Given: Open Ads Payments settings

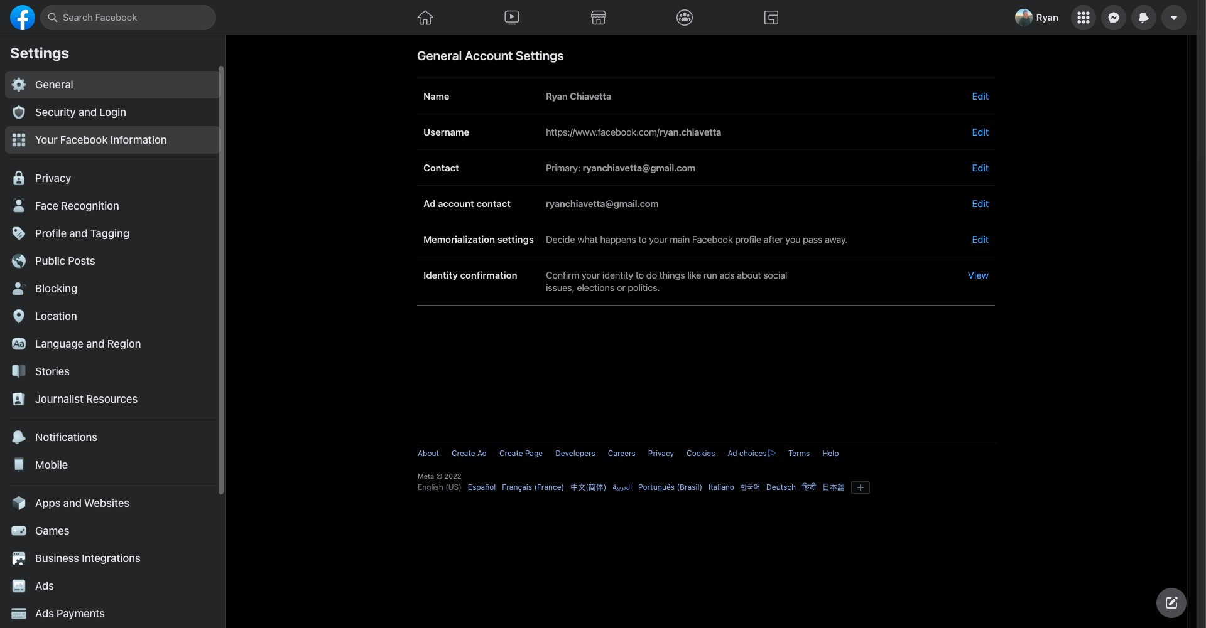Looking at the screenshot, I should [112, 614].
